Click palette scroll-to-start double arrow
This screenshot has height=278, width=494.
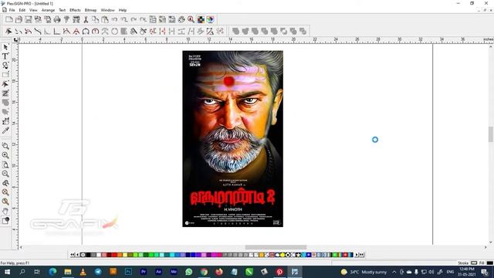click(x=72, y=255)
